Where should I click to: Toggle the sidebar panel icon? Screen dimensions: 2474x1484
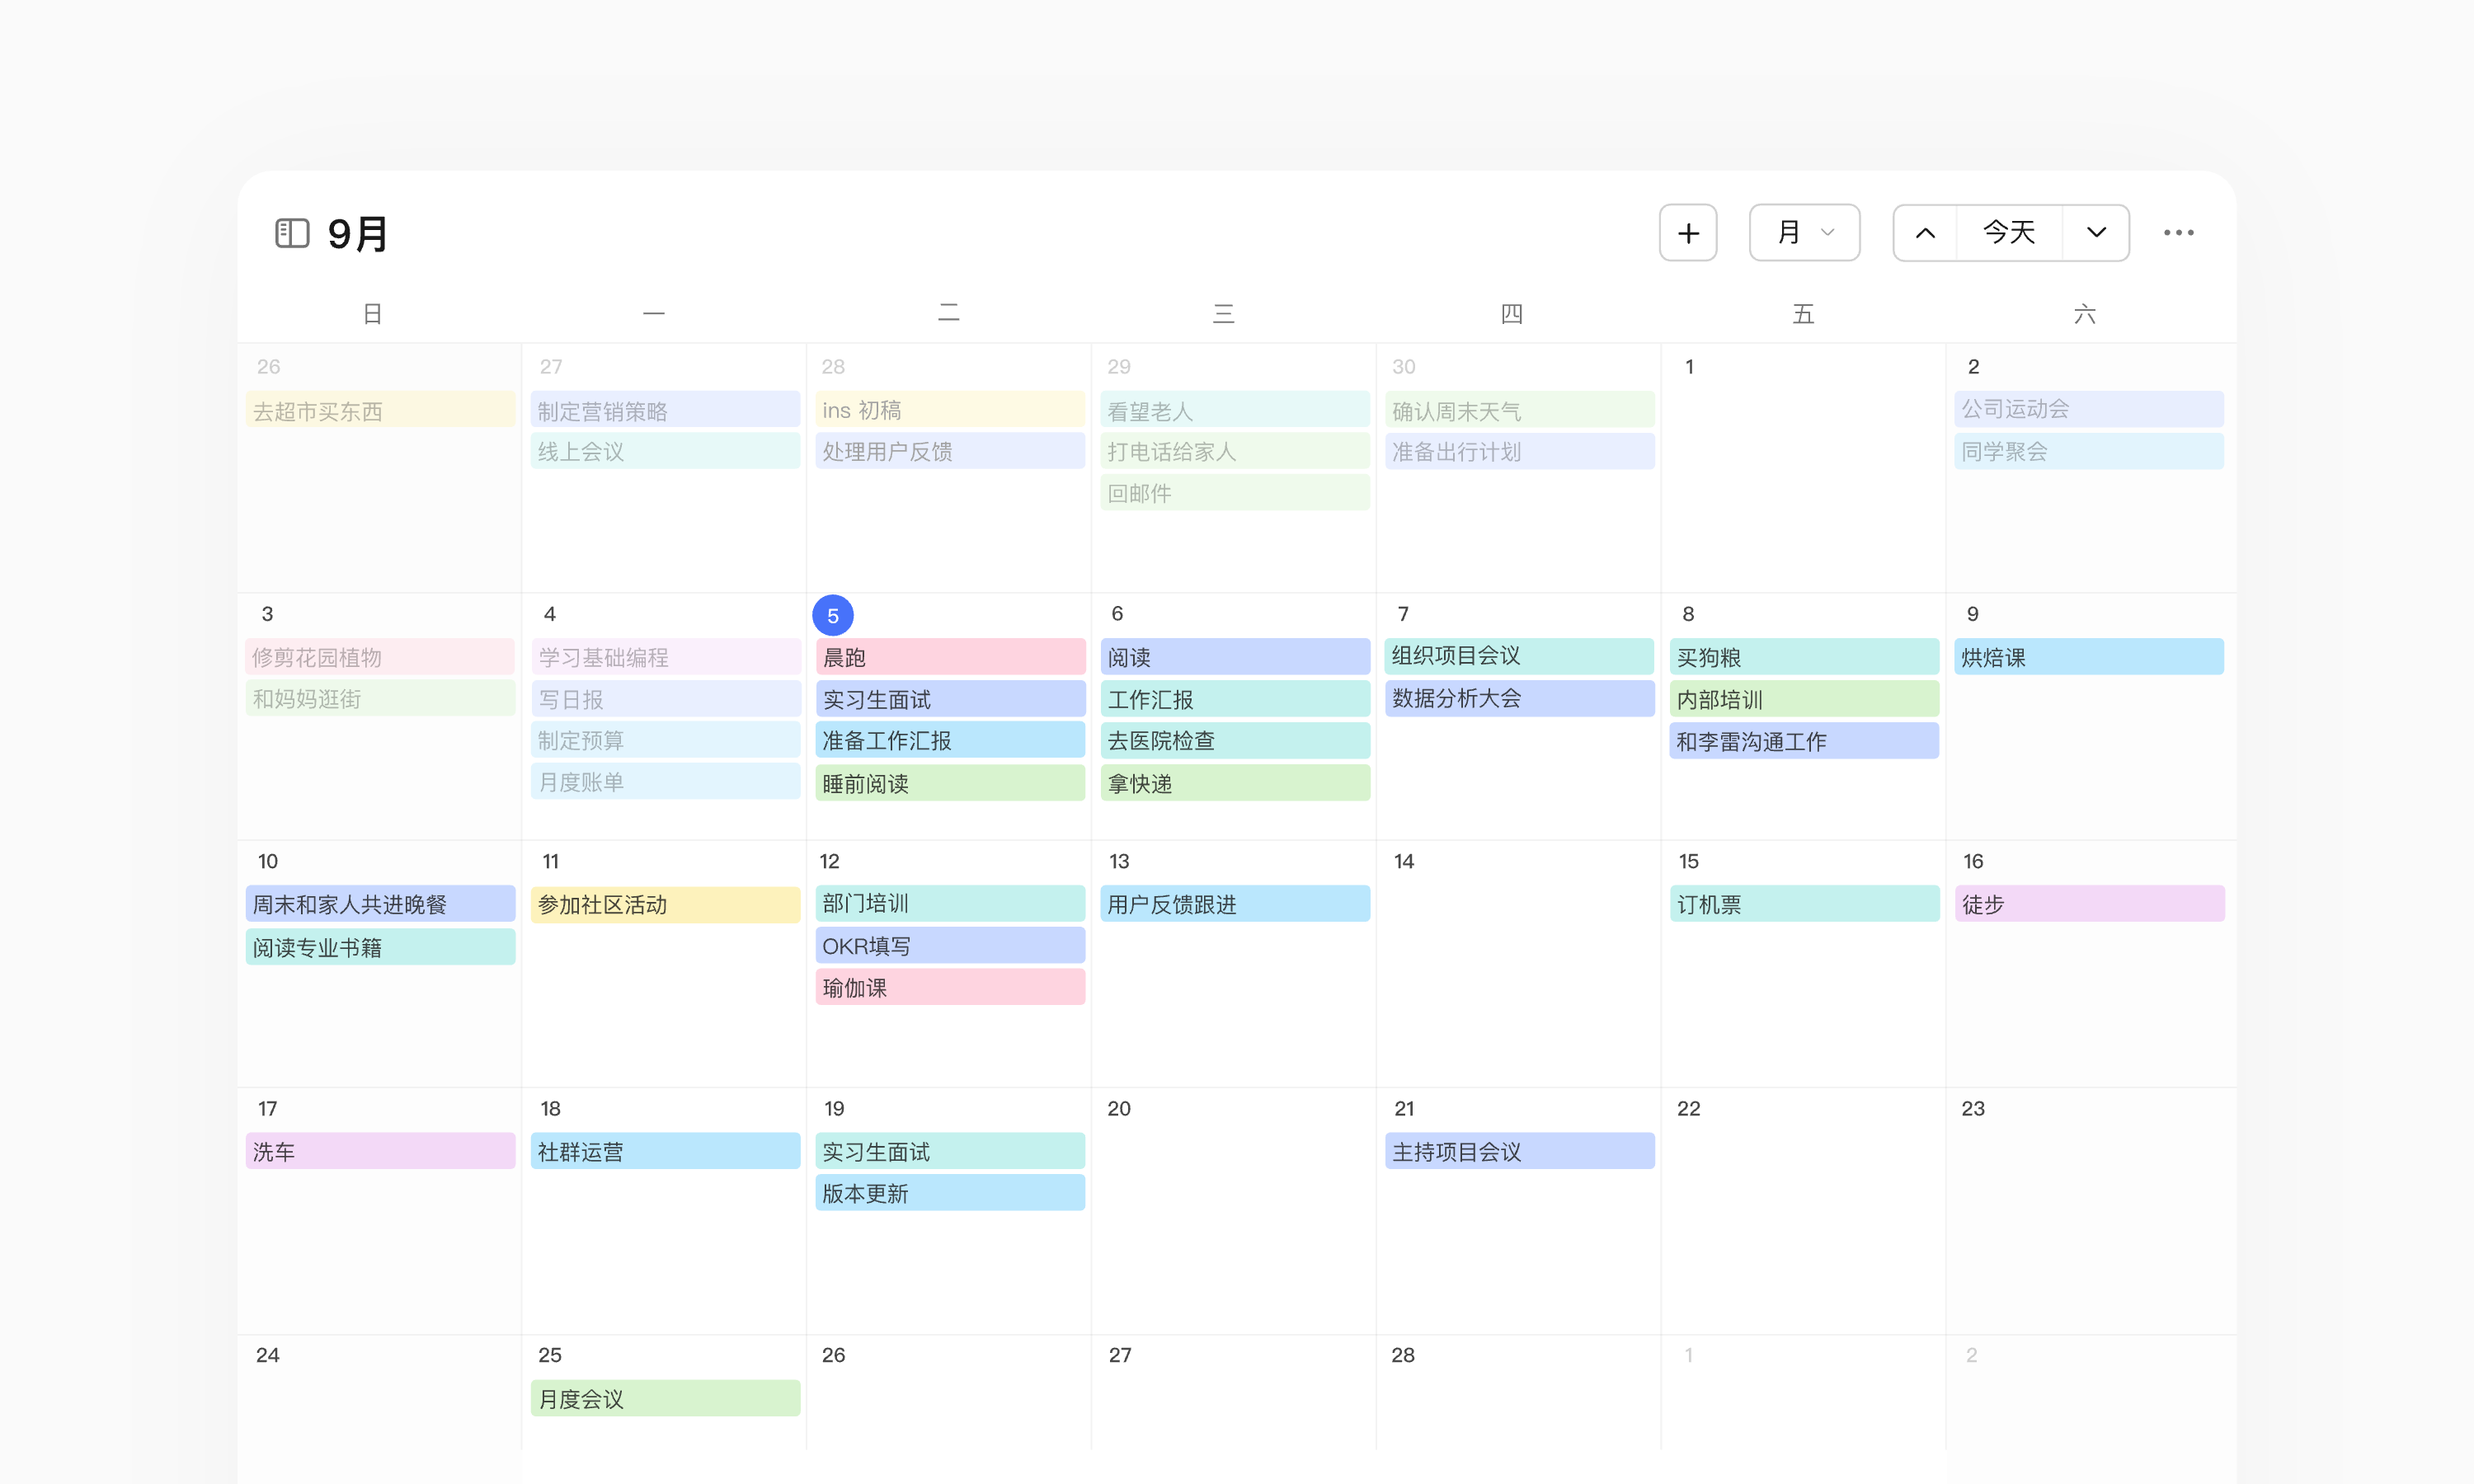click(x=292, y=233)
